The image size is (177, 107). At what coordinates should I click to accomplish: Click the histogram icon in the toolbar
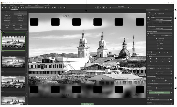pos(64,7)
